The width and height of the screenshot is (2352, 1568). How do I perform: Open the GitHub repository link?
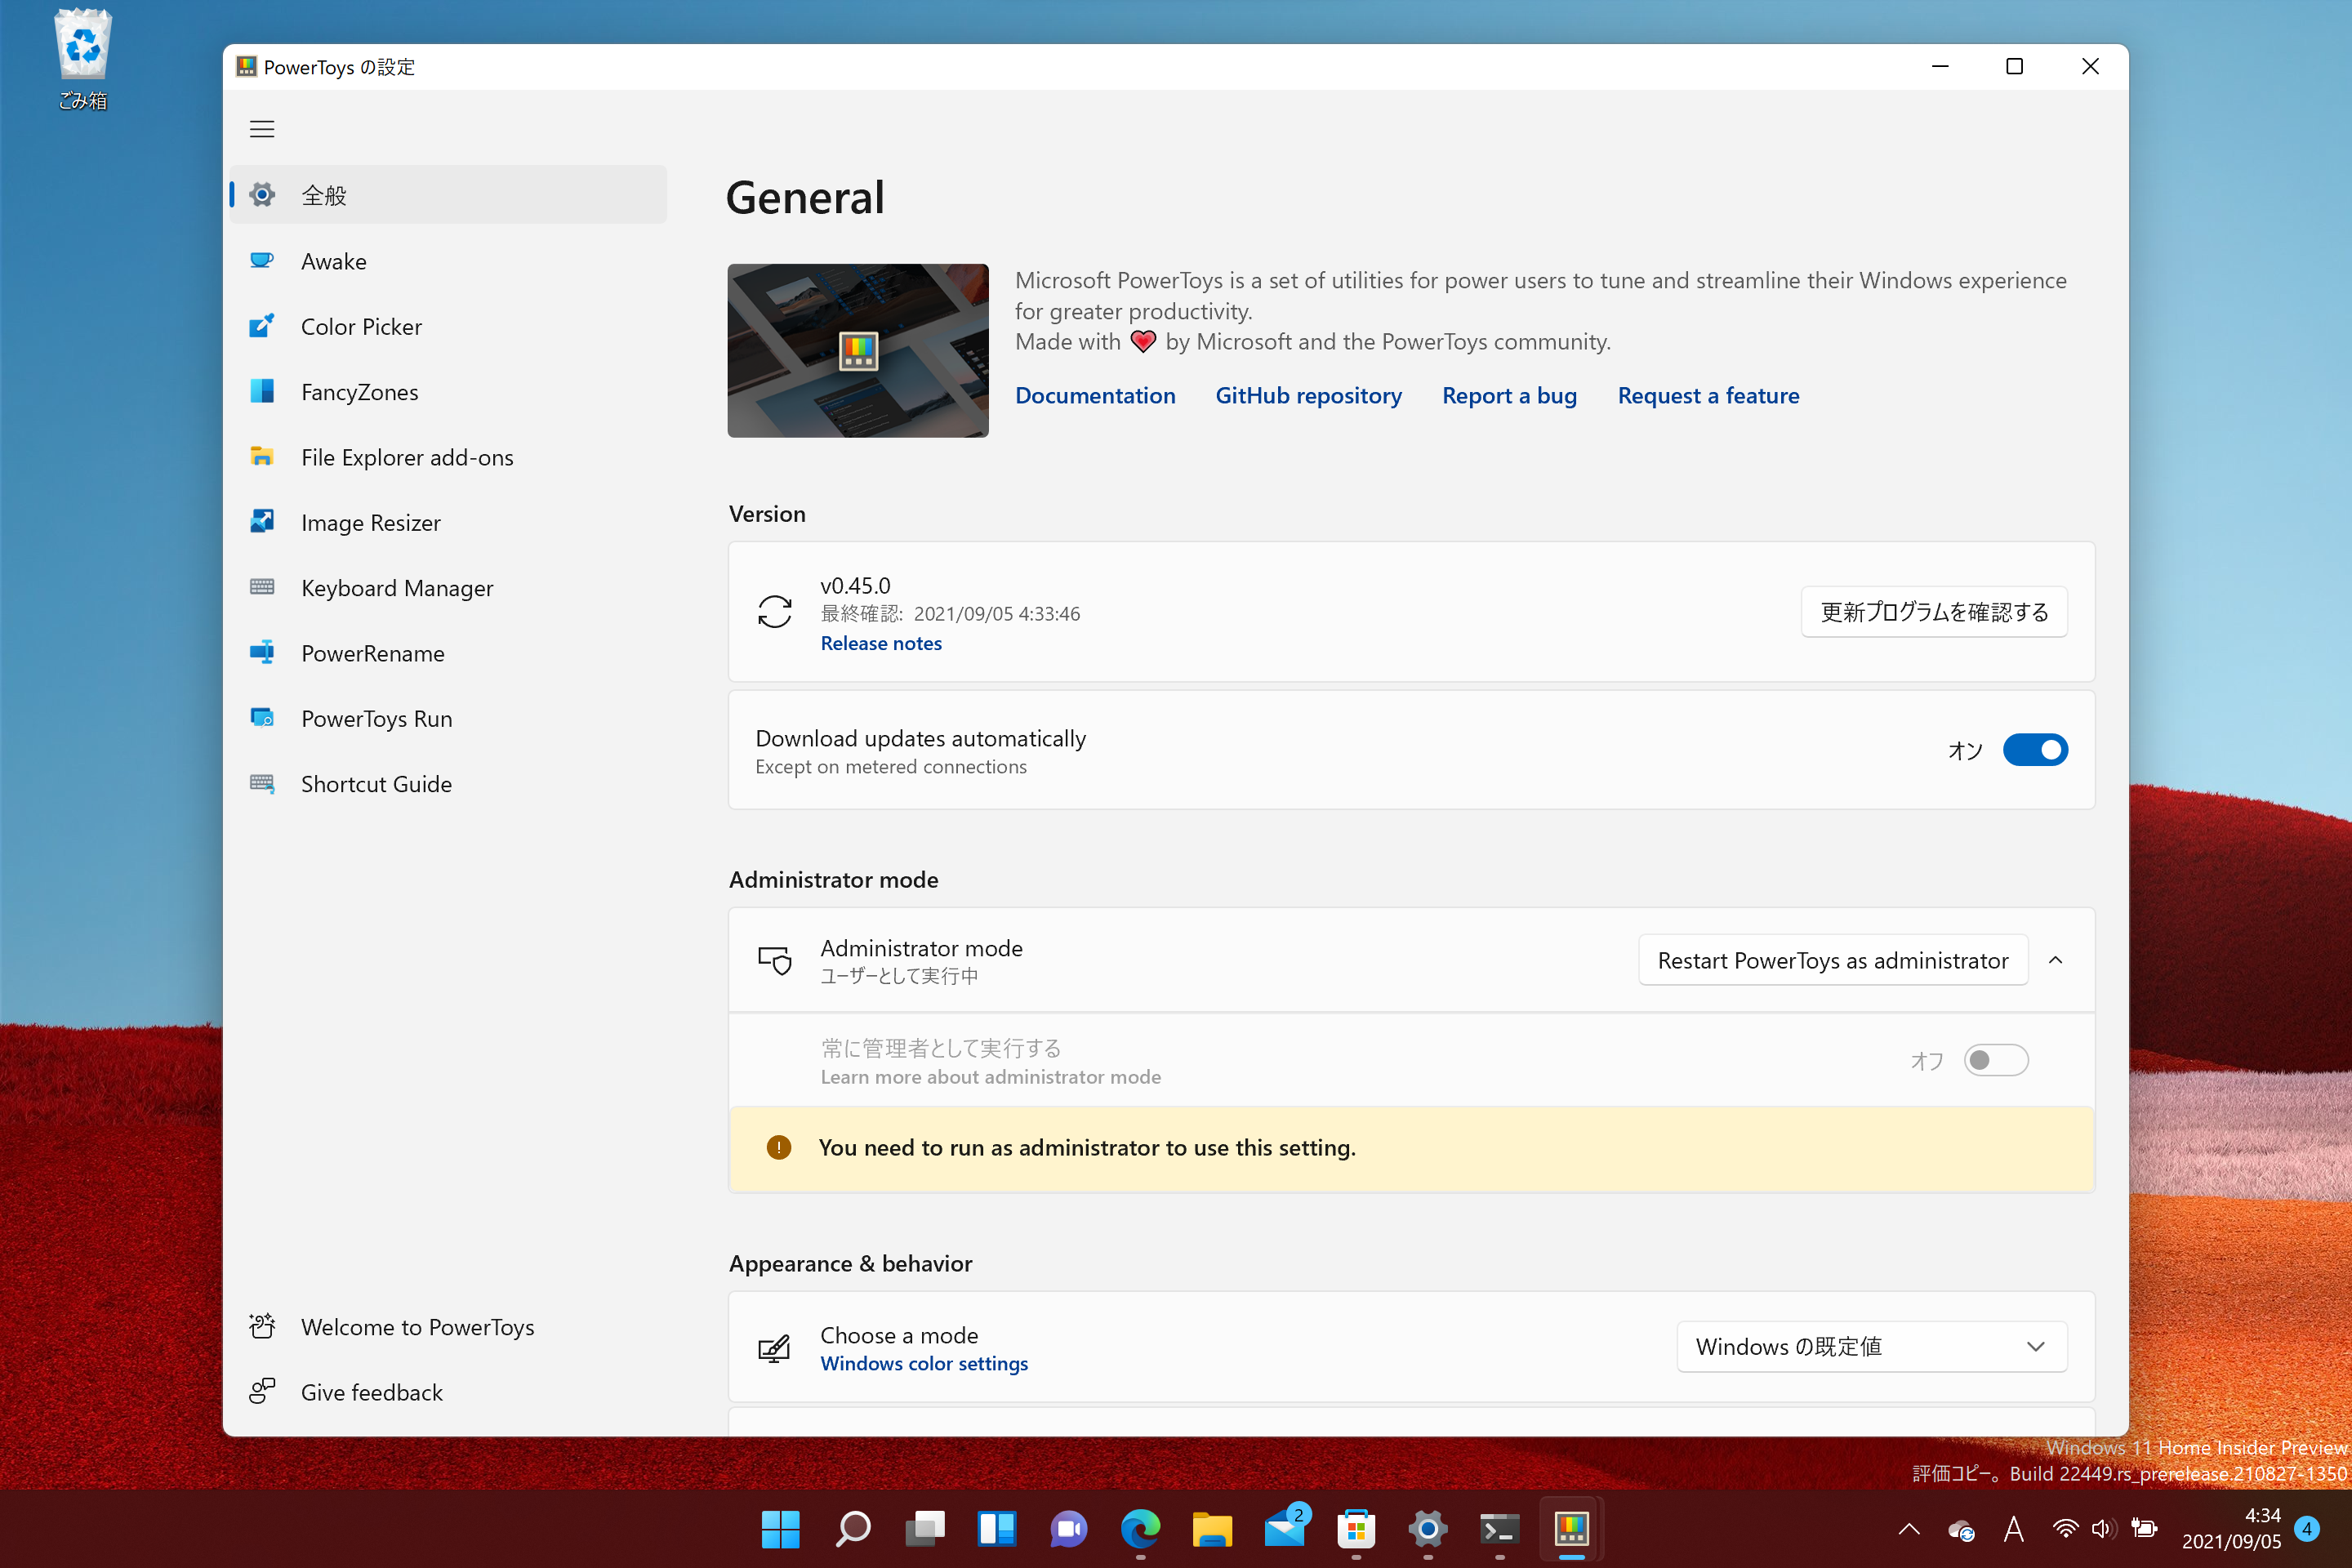point(1308,395)
